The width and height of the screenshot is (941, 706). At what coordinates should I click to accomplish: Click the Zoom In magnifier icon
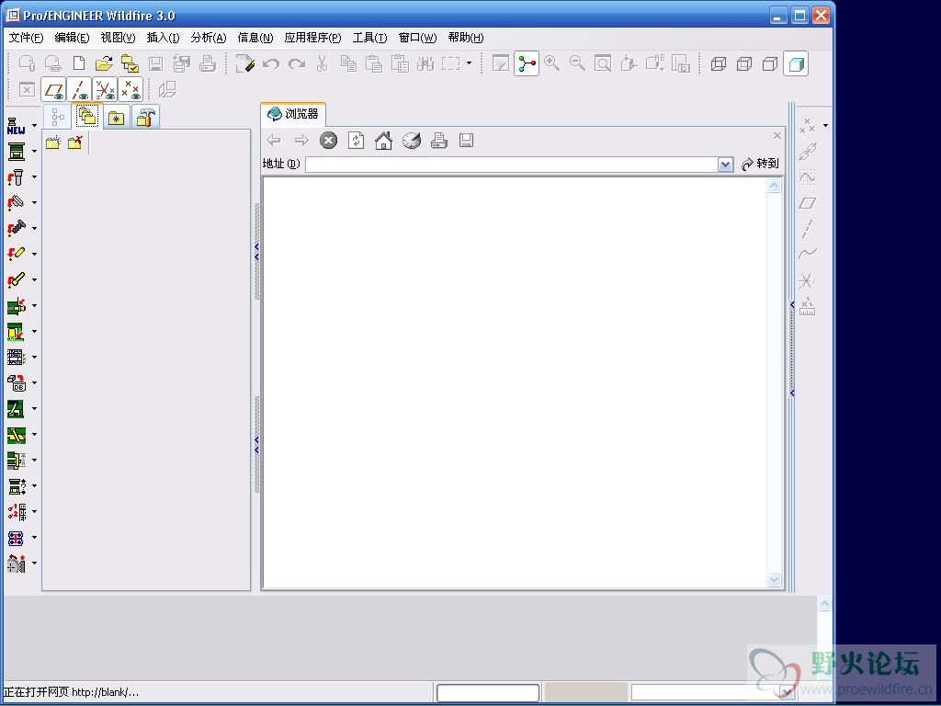click(x=552, y=63)
